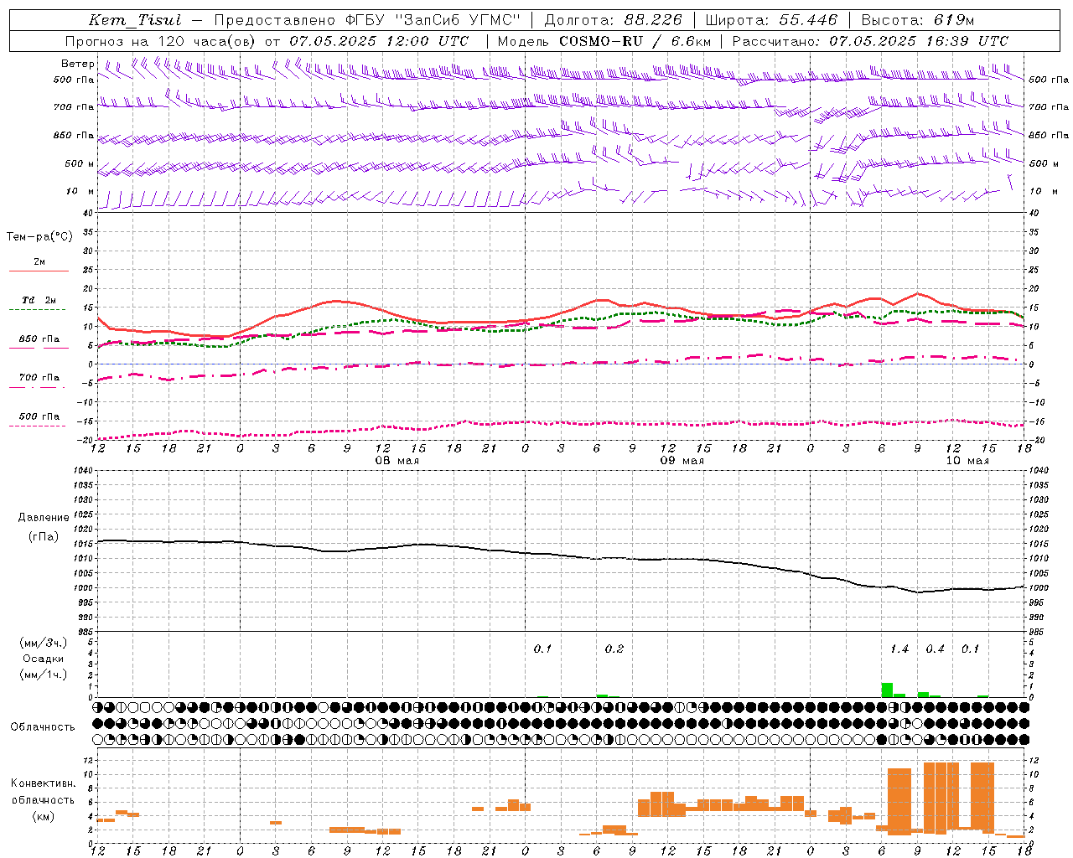This screenshot has width=1073, height=858.
Task: Click the '850 гПа' temperature legend entry
Action: pyautogui.click(x=39, y=339)
